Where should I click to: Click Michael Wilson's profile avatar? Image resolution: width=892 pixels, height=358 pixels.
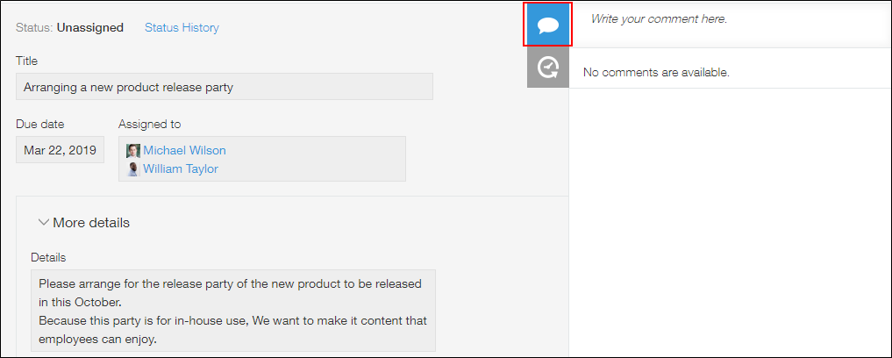pos(133,151)
